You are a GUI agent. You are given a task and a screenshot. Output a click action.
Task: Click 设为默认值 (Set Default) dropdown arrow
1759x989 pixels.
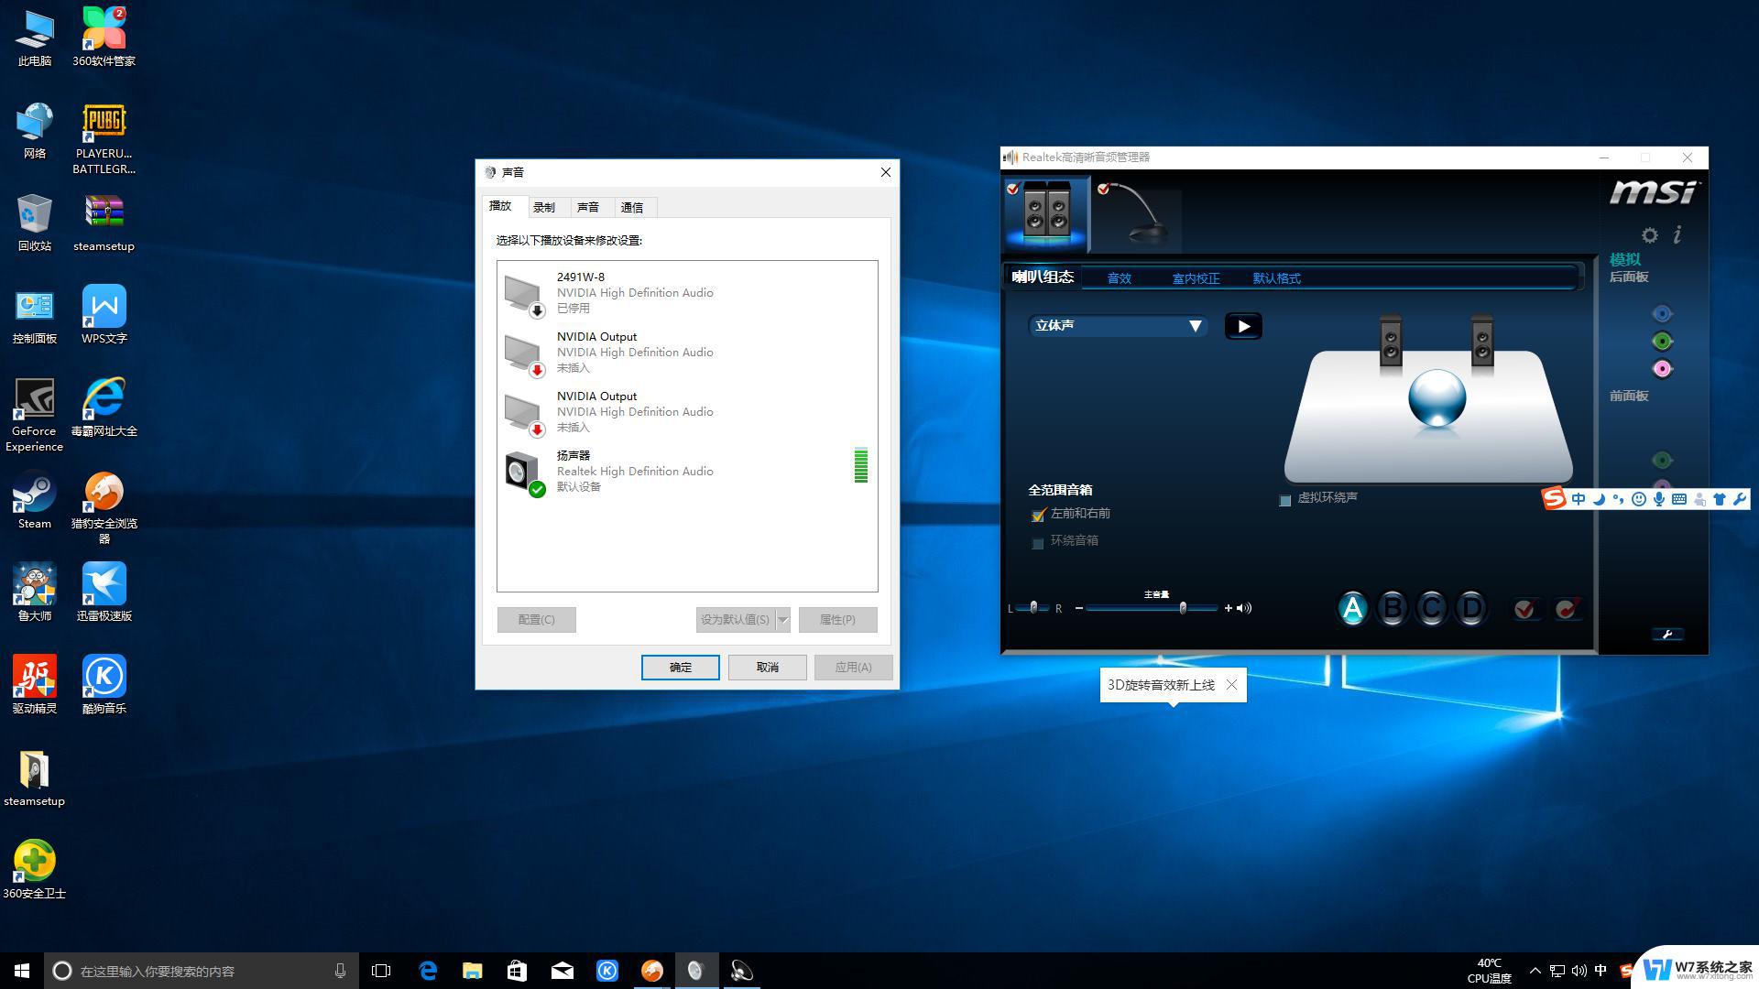point(781,618)
